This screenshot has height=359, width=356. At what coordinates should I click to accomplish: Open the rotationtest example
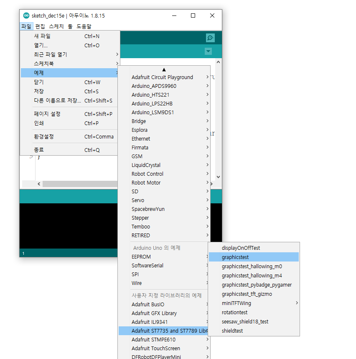[254, 312]
